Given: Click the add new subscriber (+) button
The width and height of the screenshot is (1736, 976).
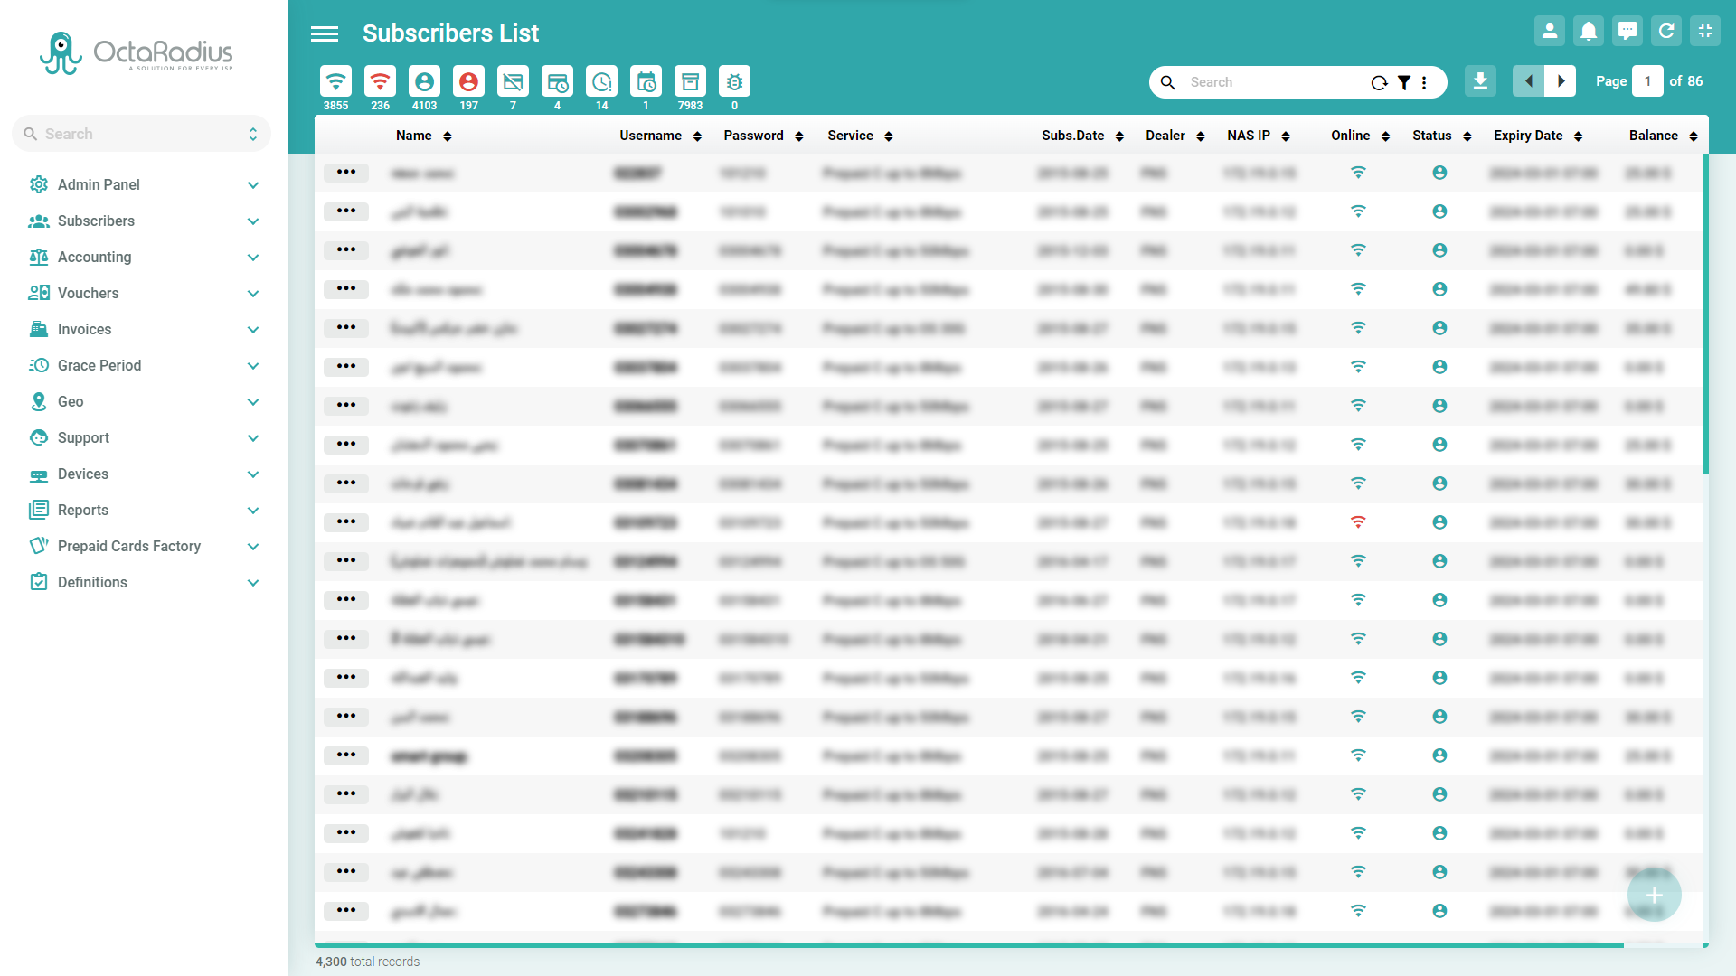Looking at the screenshot, I should [x=1654, y=896].
